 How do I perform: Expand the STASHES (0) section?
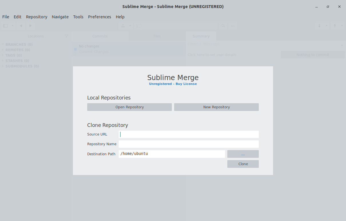(x=3, y=61)
